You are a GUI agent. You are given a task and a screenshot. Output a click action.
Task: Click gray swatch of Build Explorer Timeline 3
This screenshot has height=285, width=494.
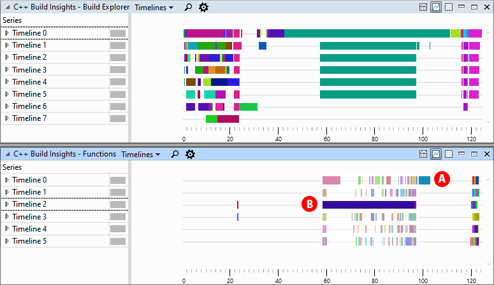coord(118,70)
